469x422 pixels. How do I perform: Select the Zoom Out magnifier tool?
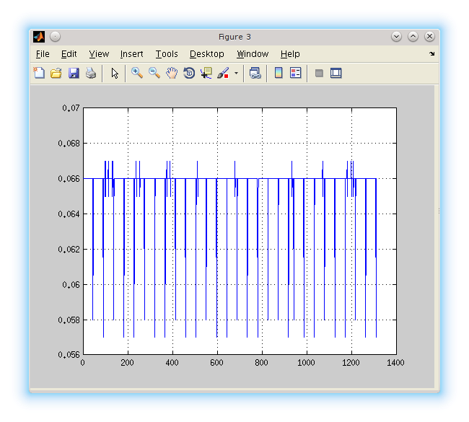coord(154,73)
